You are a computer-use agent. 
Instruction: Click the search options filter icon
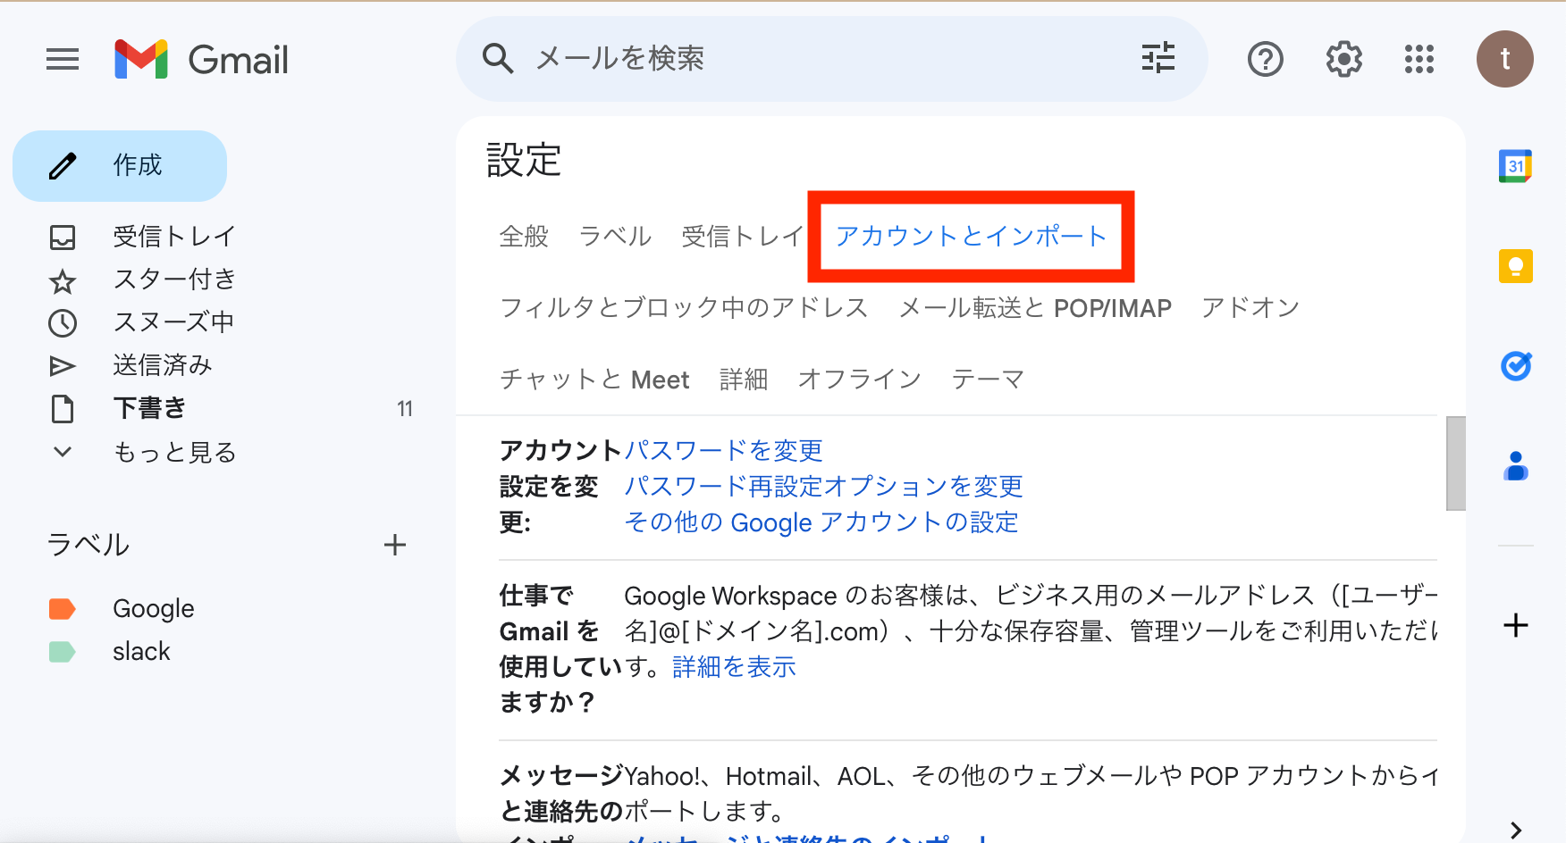coord(1158,58)
